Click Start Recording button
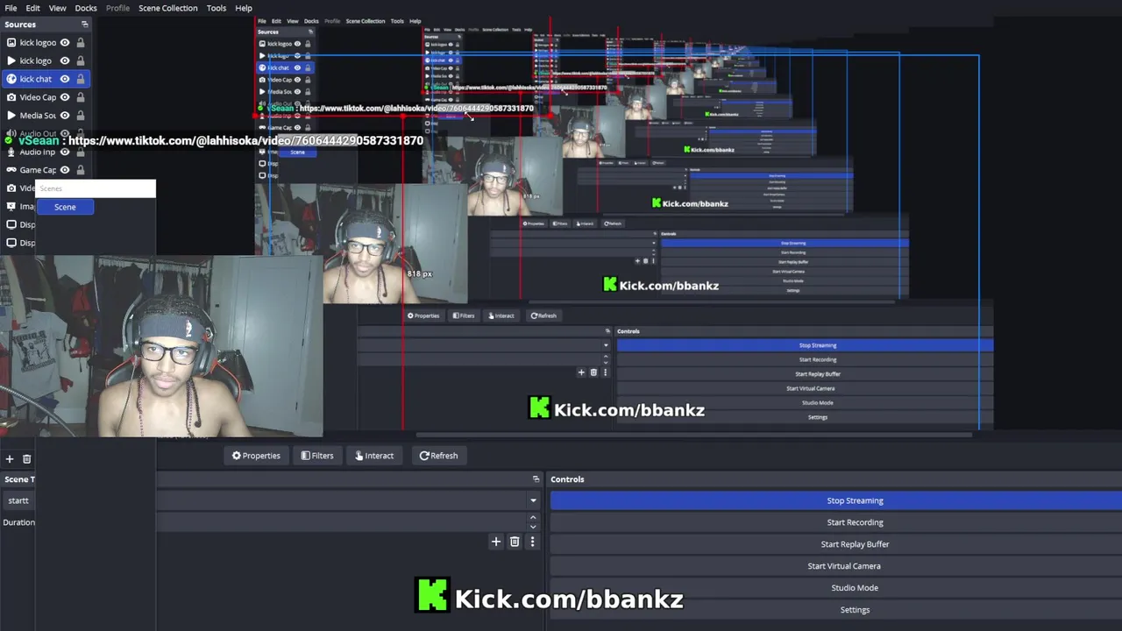The height and width of the screenshot is (631, 1122). (836, 522)
